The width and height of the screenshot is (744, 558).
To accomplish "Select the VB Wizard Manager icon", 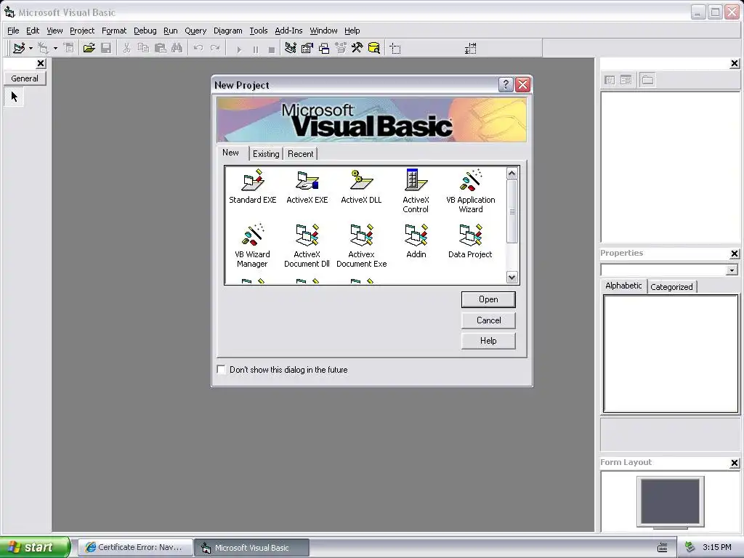I will tap(252, 246).
